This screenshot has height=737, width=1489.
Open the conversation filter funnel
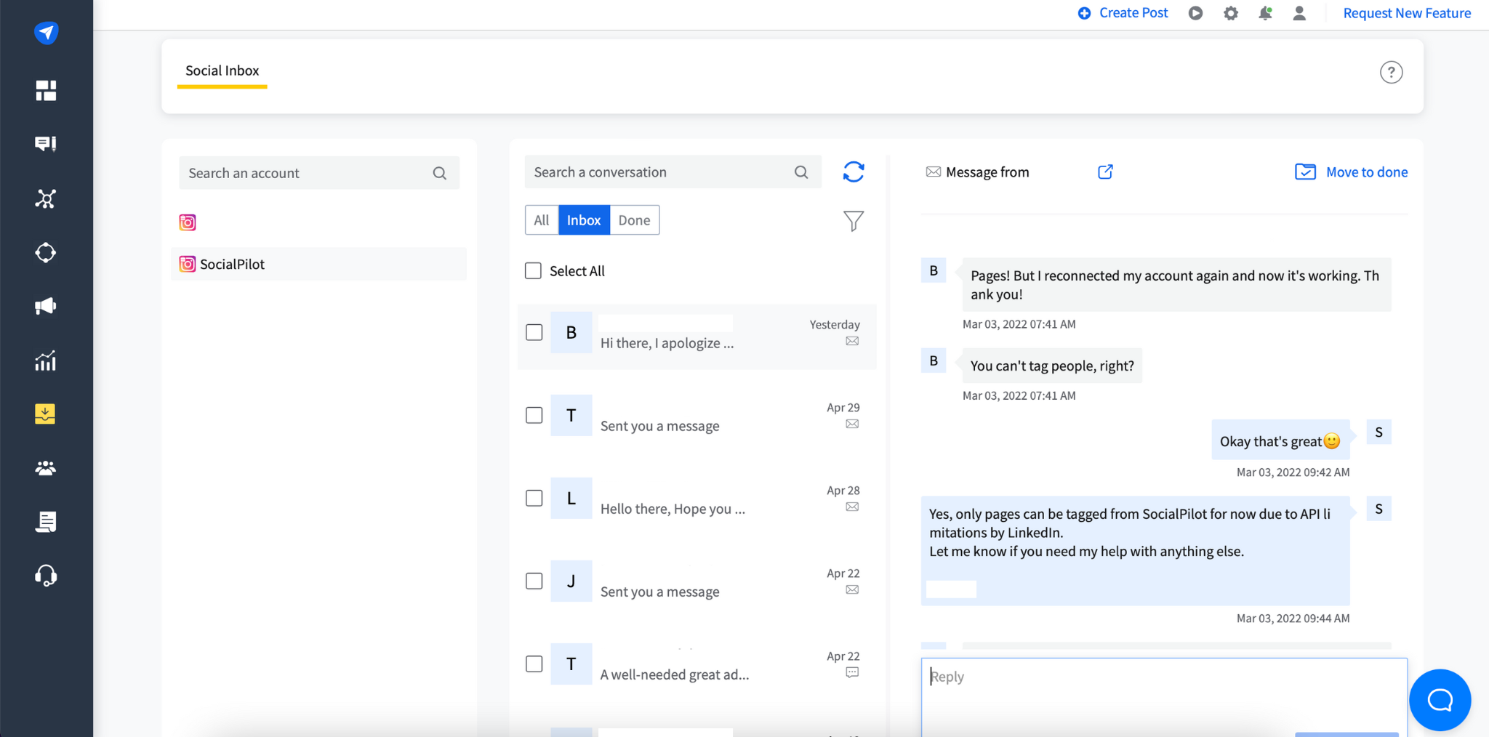[x=854, y=221]
